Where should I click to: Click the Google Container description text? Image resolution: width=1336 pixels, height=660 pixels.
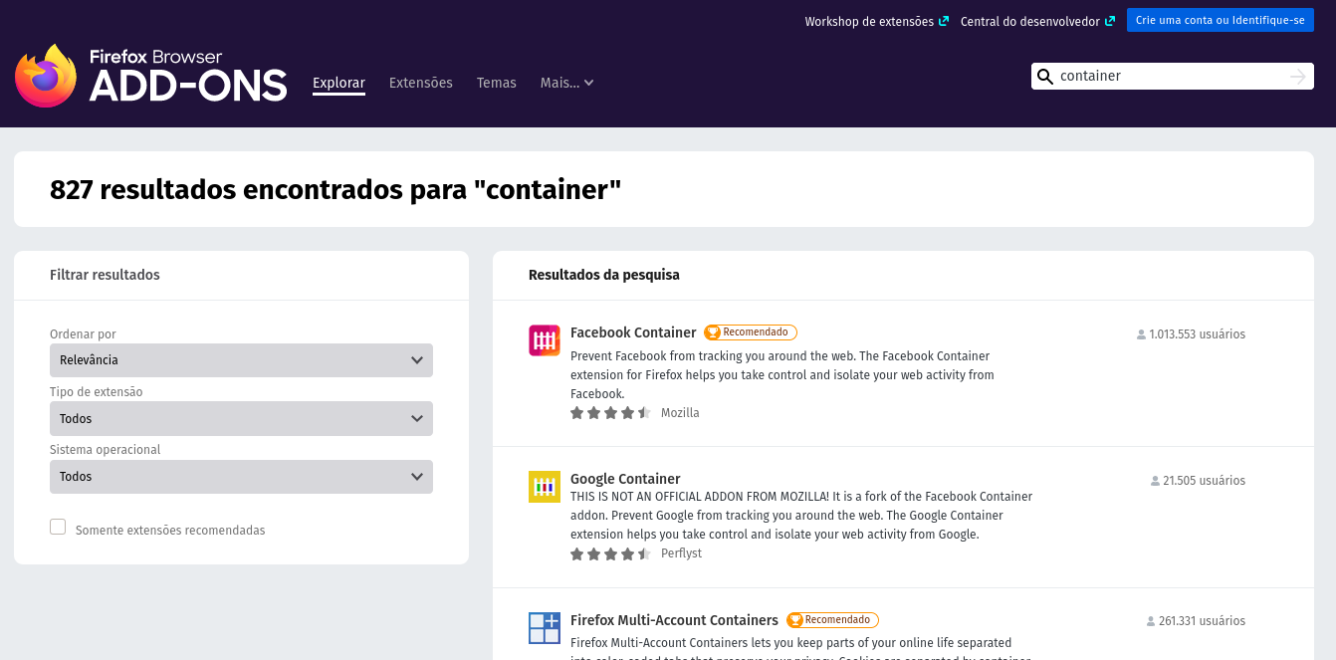coord(801,516)
